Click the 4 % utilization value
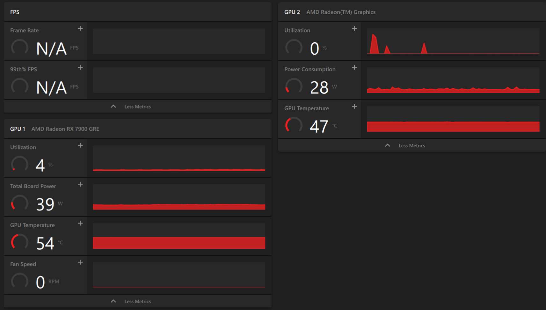This screenshot has height=310, width=546. coord(40,166)
